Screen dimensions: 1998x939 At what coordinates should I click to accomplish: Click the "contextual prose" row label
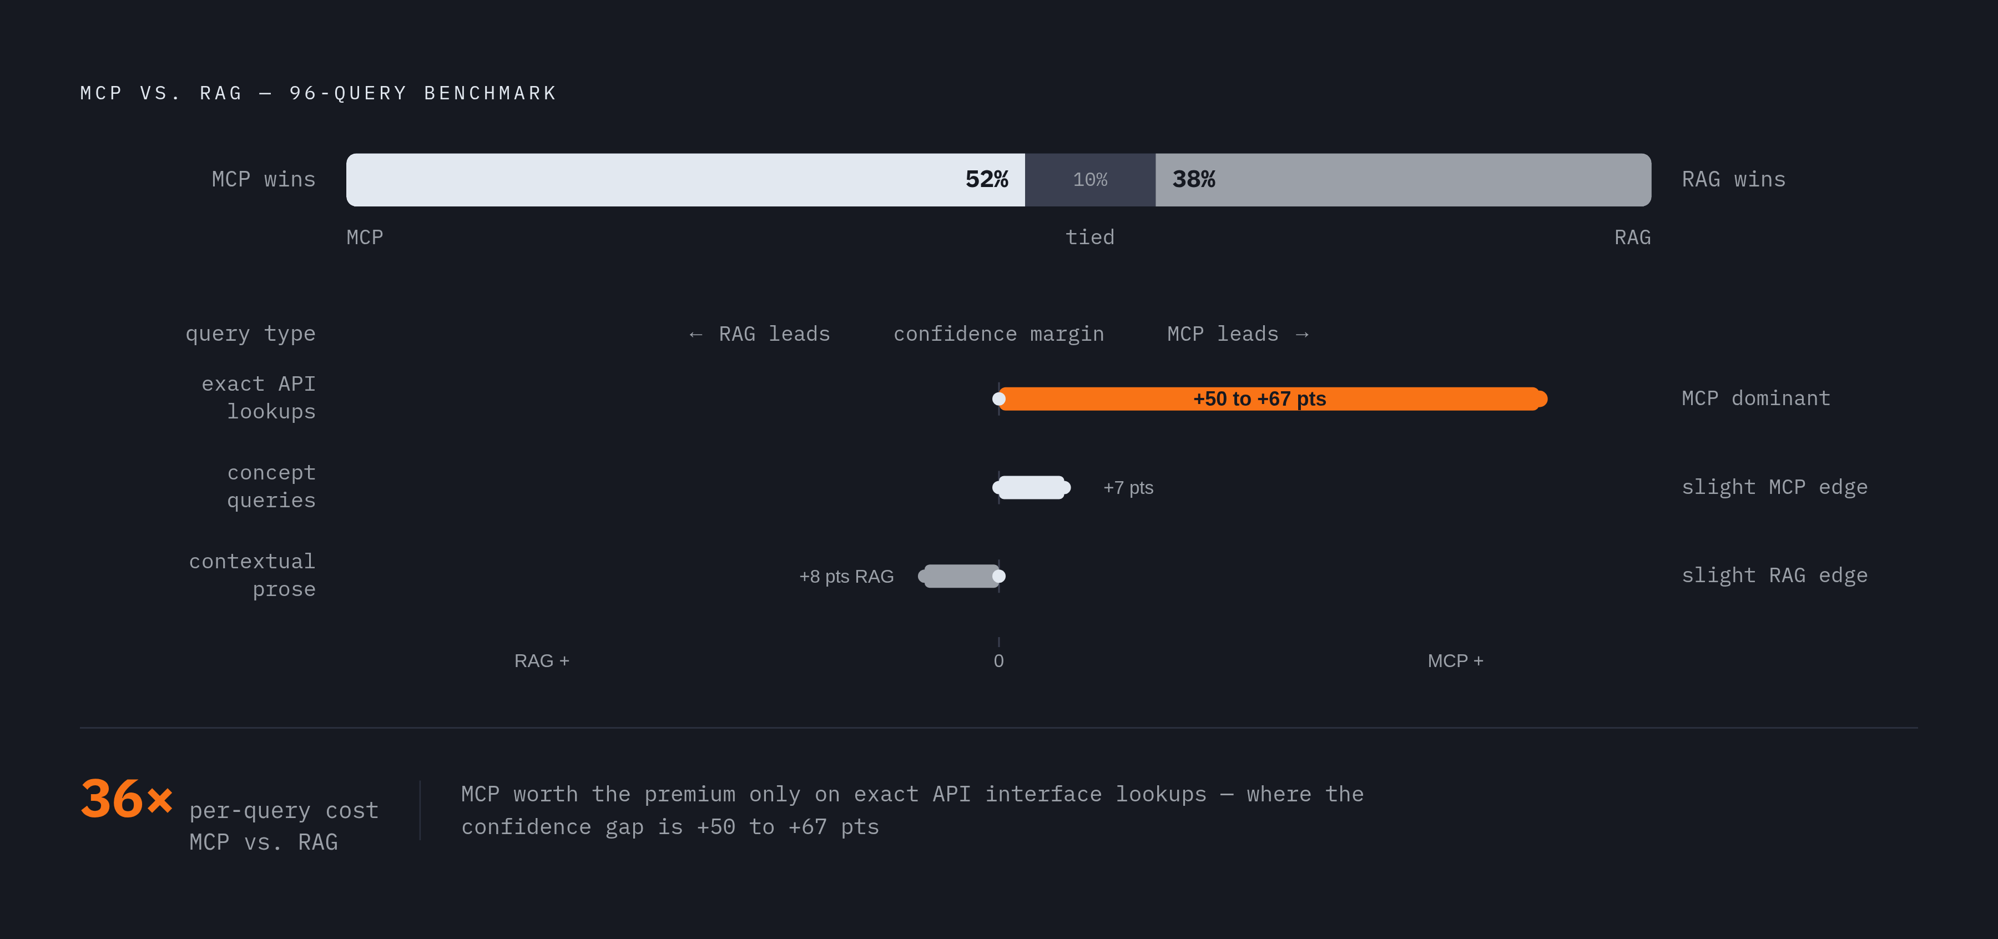click(252, 575)
